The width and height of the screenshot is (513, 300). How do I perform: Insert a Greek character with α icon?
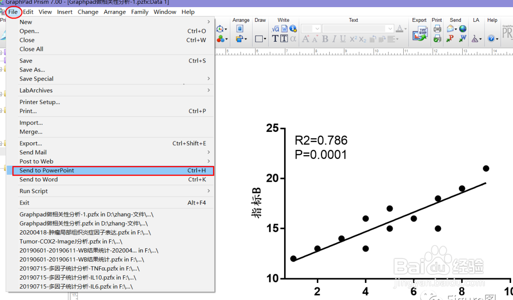click(293, 39)
